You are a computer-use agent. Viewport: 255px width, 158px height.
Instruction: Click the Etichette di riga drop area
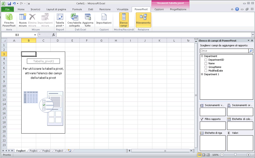[x=213, y=143]
